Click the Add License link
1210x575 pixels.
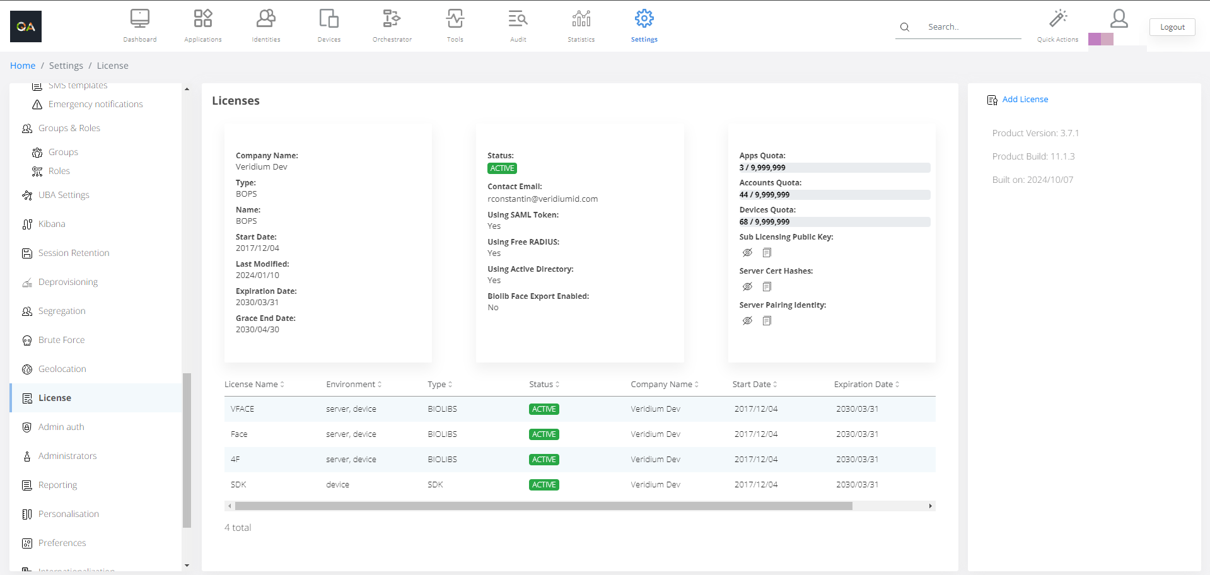click(x=1025, y=100)
